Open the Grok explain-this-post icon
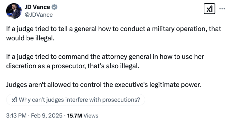The image size is (231, 122). [x=209, y=9]
